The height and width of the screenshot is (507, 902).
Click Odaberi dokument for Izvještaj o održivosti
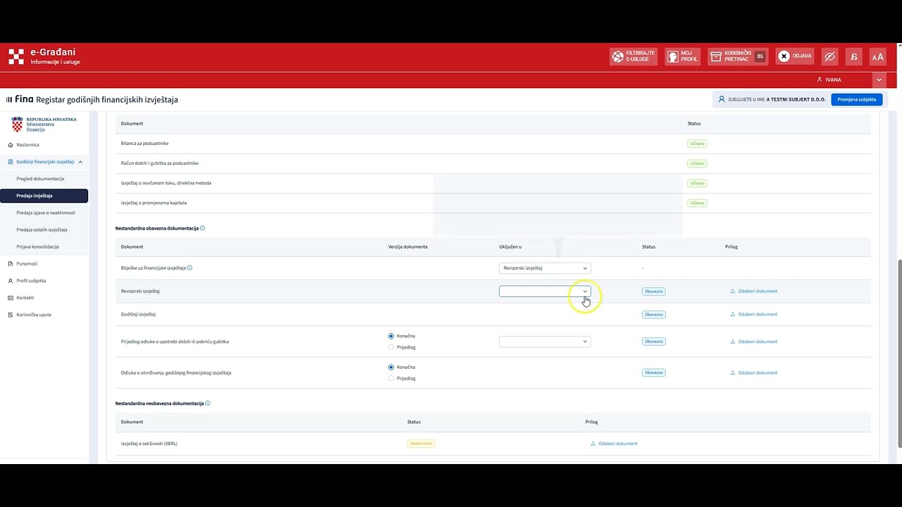click(614, 444)
